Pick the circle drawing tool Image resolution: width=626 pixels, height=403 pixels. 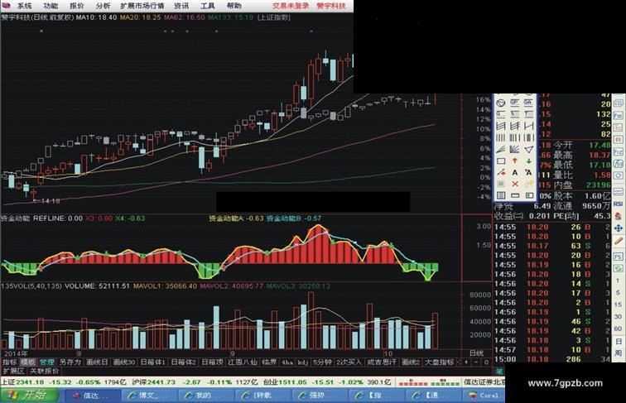coord(501,103)
